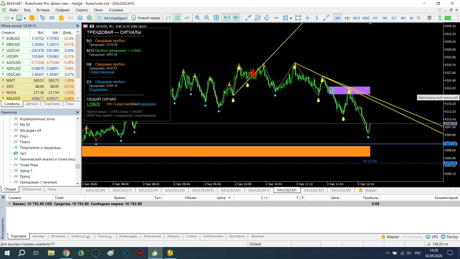Select the M1 timeframe

pyautogui.click(x=338, y=18)
